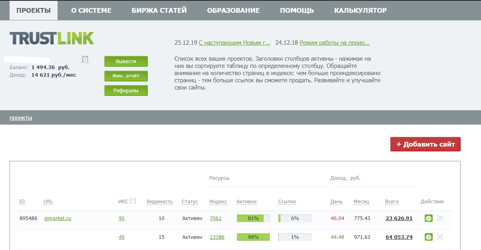Sort by Ссылок column header

point(287,202)
